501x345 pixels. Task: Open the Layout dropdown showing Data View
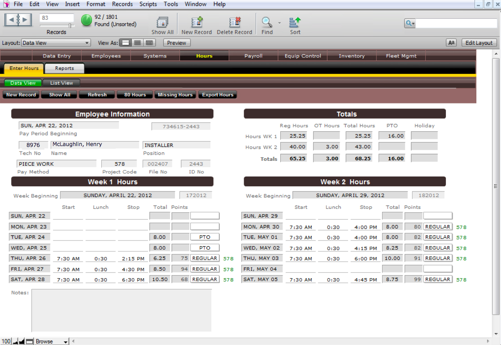[56, 43]
